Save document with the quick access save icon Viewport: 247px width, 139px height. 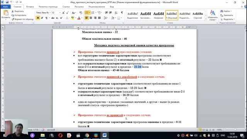coord(7,2)
